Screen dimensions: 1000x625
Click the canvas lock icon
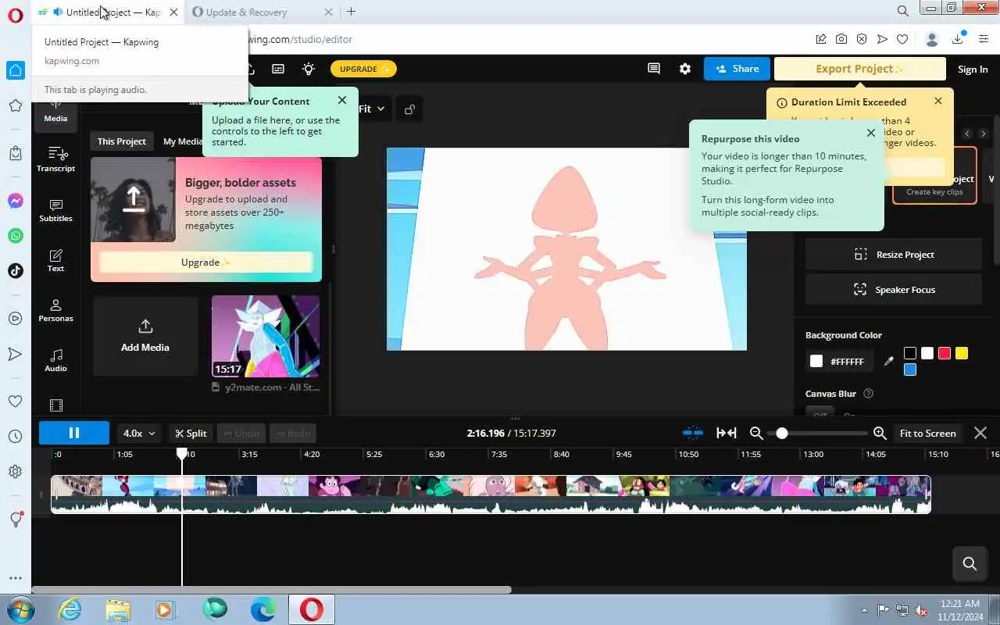409,109
